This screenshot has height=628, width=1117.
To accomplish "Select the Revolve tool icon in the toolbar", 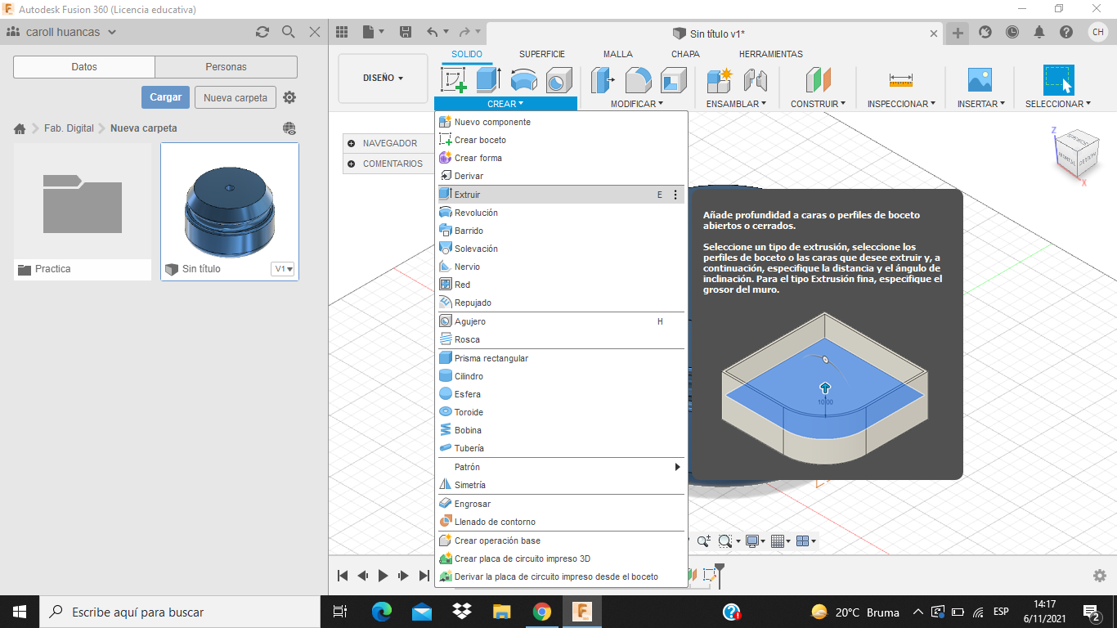I will (x=524, y=79).
